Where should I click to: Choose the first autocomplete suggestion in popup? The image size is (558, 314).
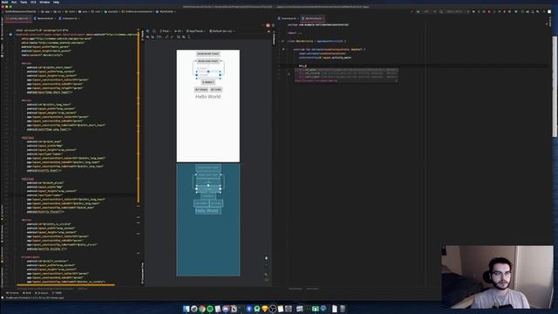[x=346, y=70]
